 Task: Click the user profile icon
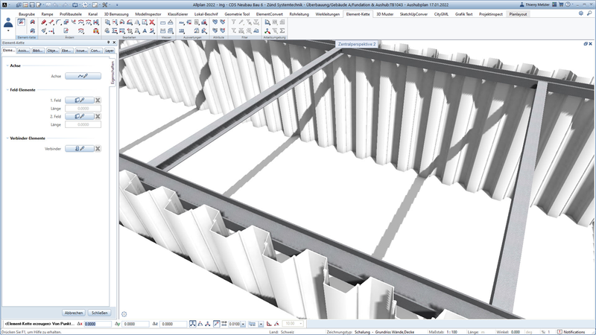8,25
